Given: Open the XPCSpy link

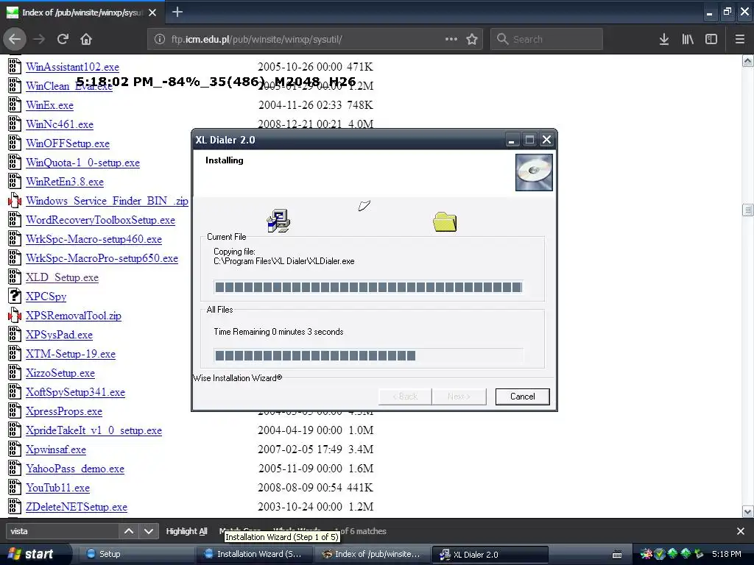Looking at the screenshot, I should tap(46, 296).
